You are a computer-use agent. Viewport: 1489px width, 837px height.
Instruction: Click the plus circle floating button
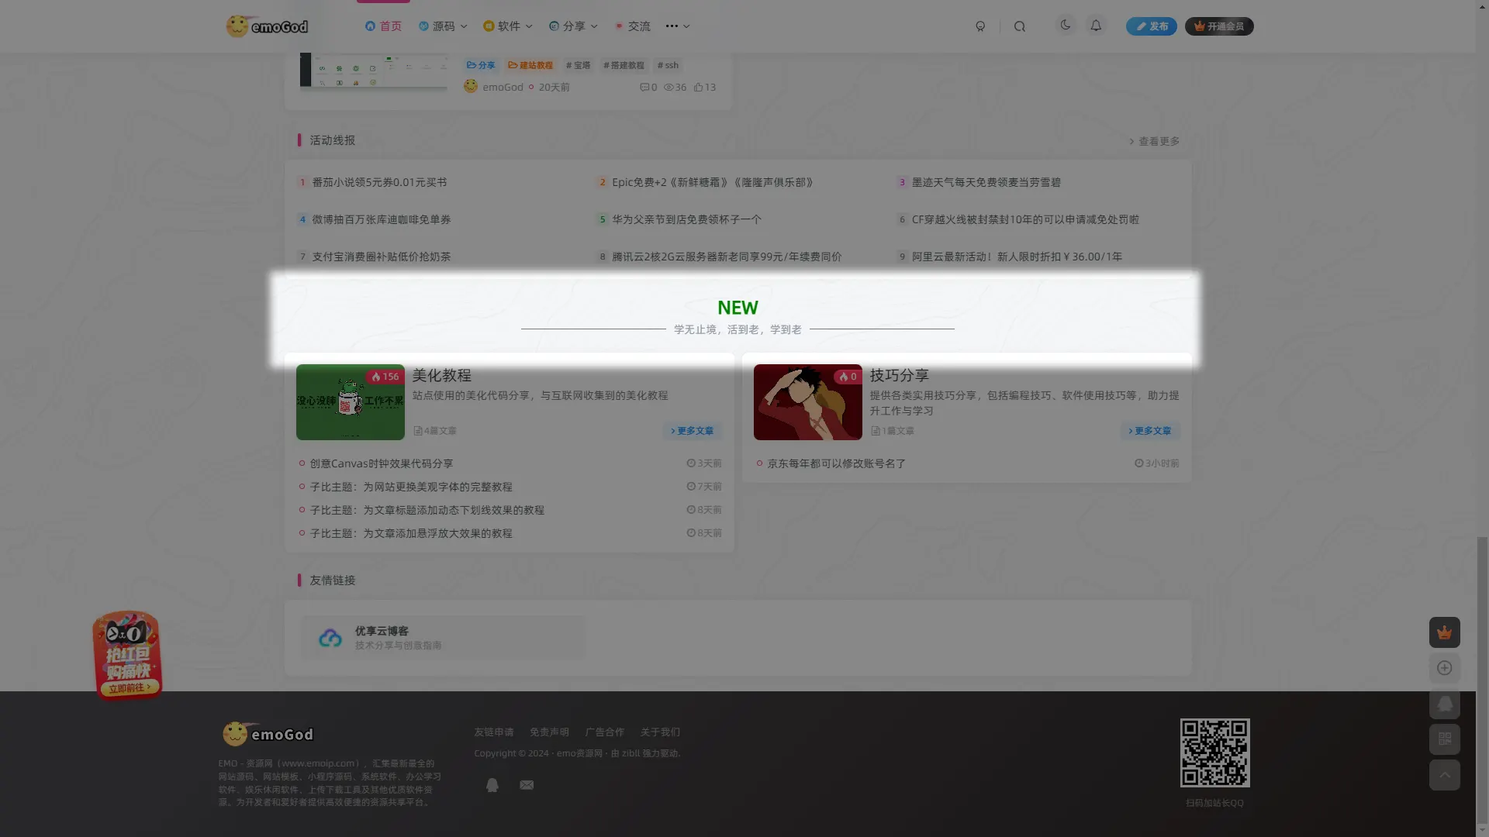pyautogui.click(x=1444, y=668)
